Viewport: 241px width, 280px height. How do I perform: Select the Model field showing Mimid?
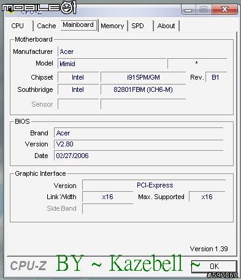(112, 64)
